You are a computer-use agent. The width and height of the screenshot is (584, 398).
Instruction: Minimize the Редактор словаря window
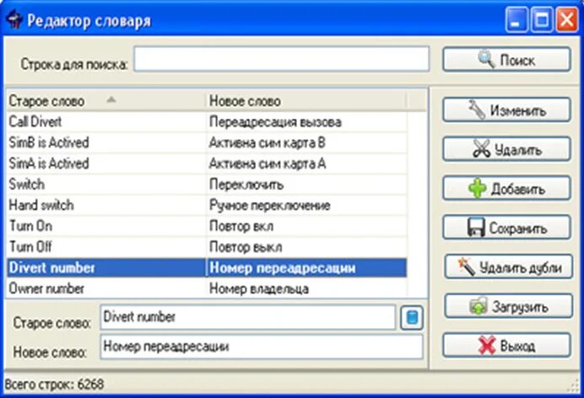(516, 19)
